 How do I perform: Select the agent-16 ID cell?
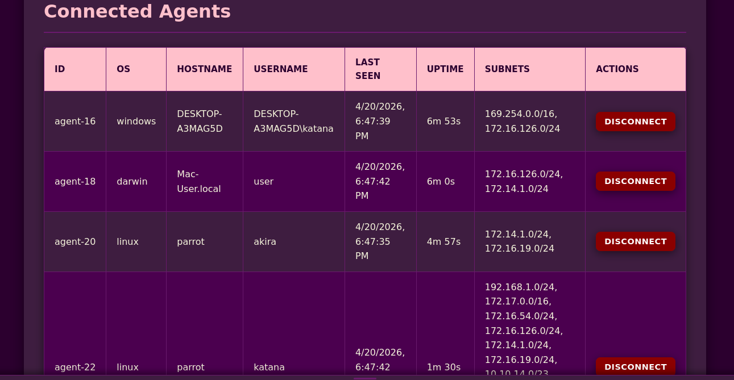point(75,122)
